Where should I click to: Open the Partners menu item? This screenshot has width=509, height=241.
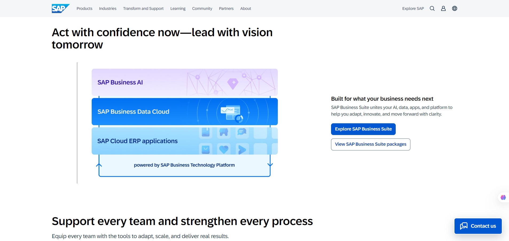point(226,9)
